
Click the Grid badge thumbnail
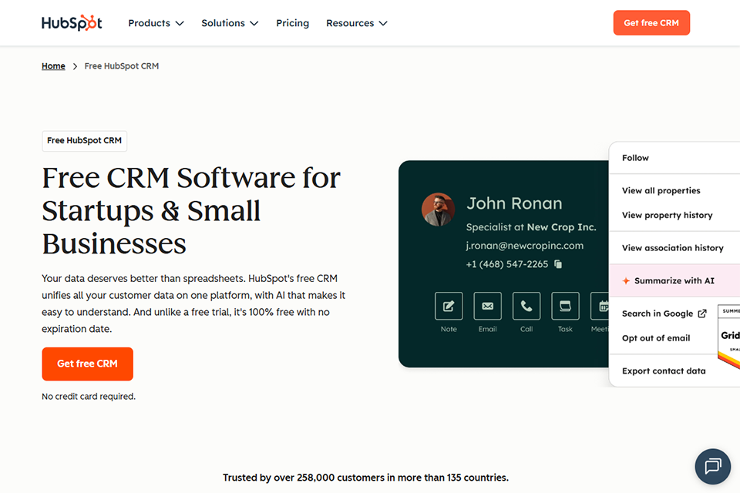tap(729, 337)
